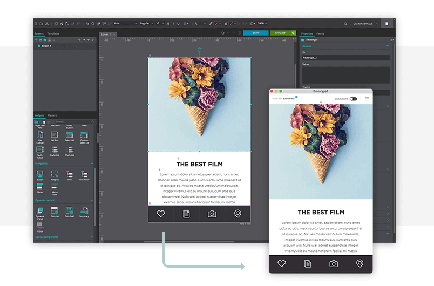
Task: Click the Save icon in toolbar
Action: coord(47,24)
